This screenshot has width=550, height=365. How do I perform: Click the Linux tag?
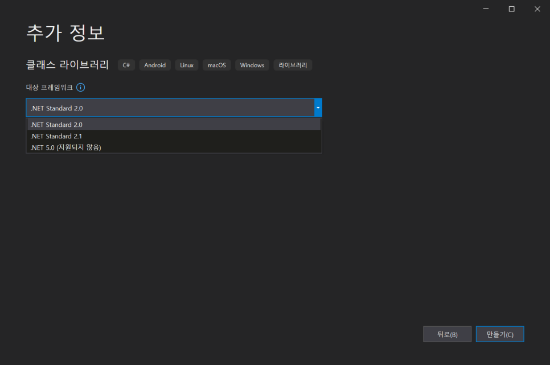click(187, 65)
